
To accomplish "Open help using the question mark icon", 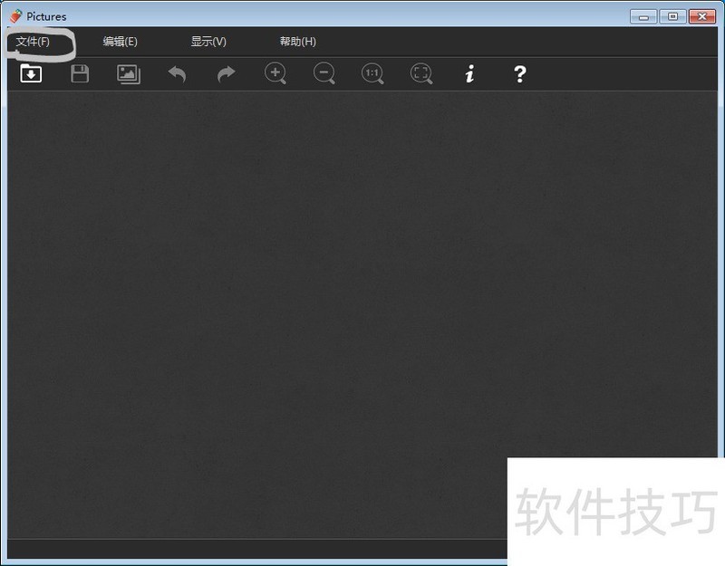I will [519, 74].
